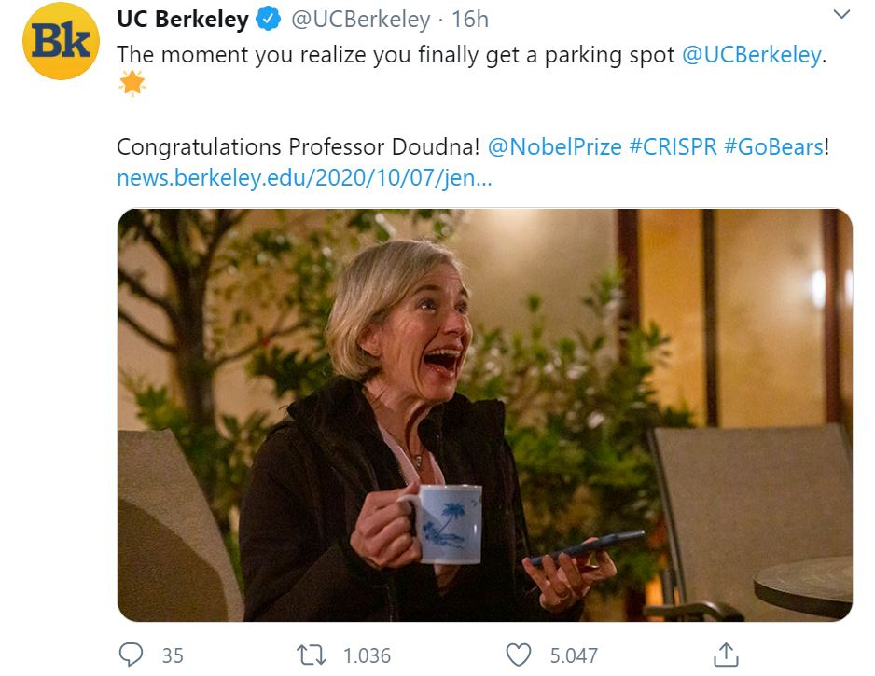Click the reply speech bubble icon

click(132, 655)
